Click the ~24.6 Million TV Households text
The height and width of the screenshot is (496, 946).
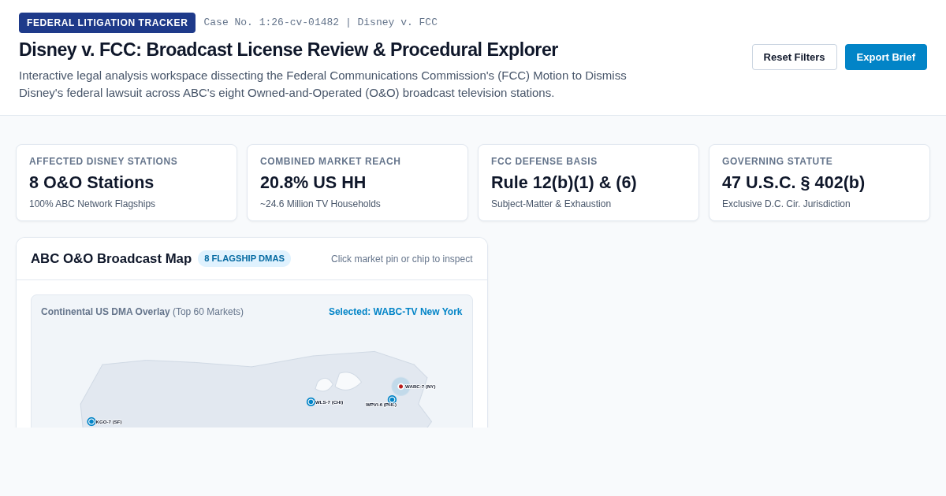point(320,204)
